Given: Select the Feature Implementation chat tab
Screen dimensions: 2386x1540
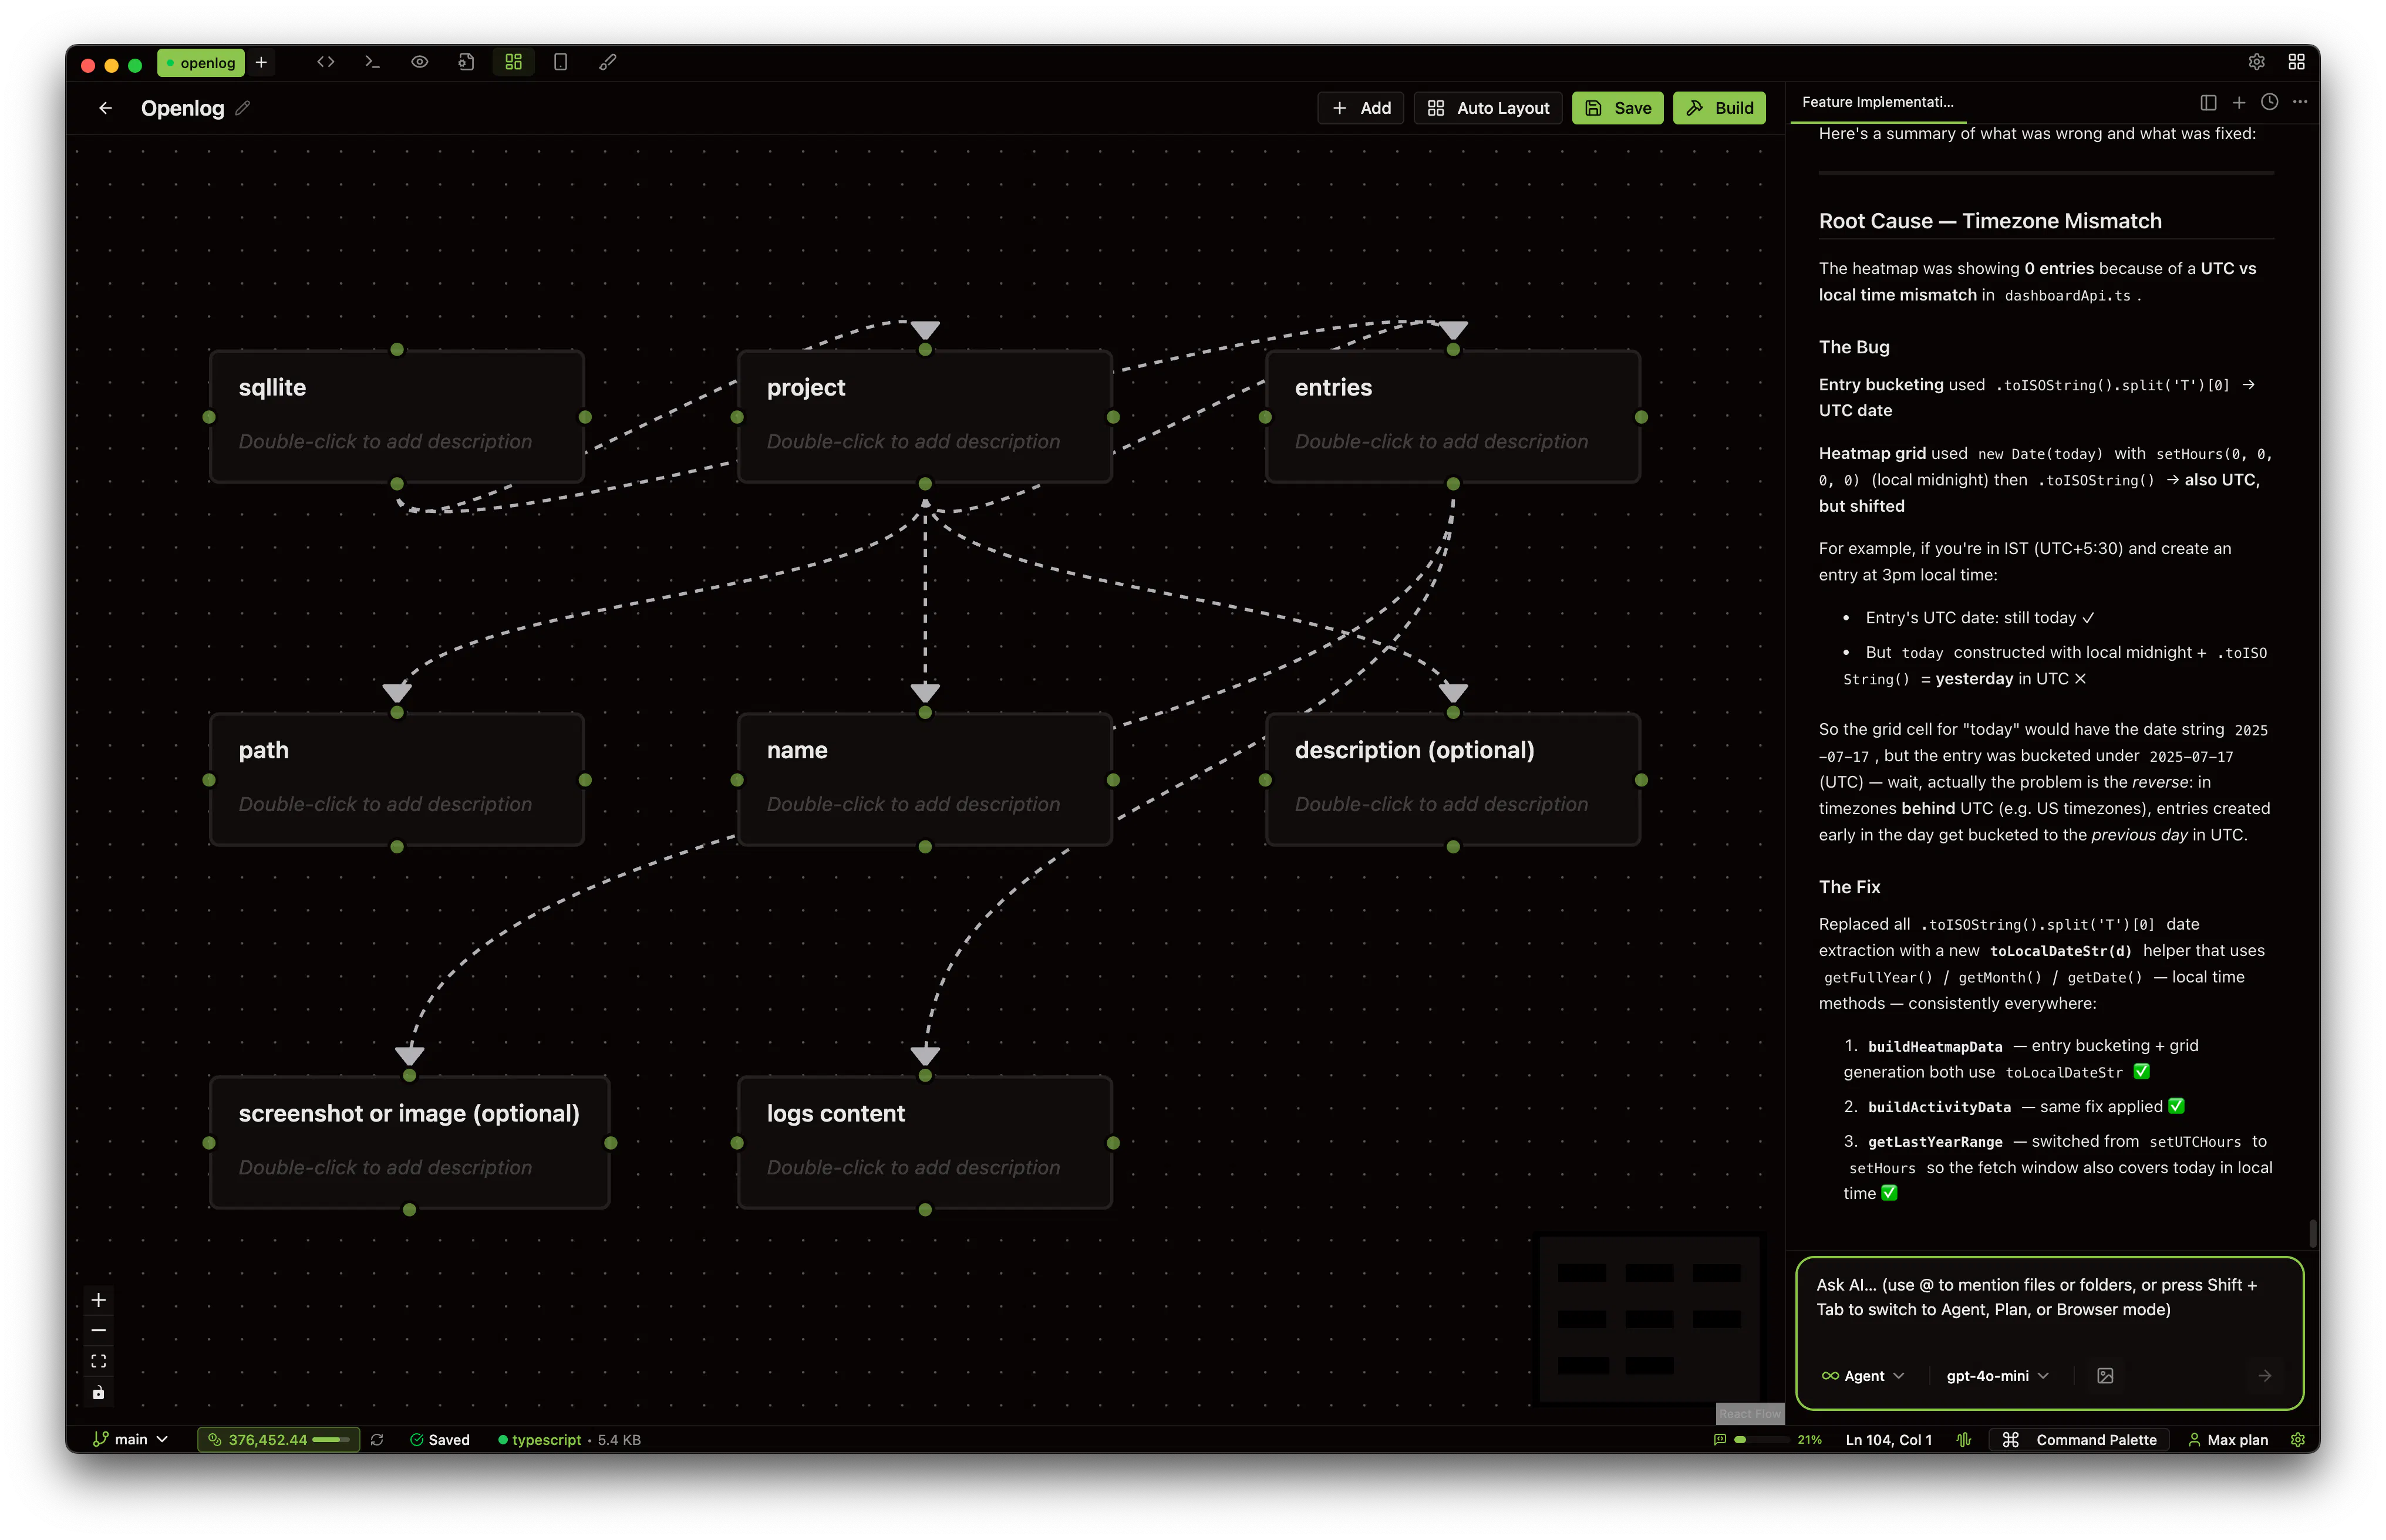Looking at the screenshot, I should (x=1877, y=102).
